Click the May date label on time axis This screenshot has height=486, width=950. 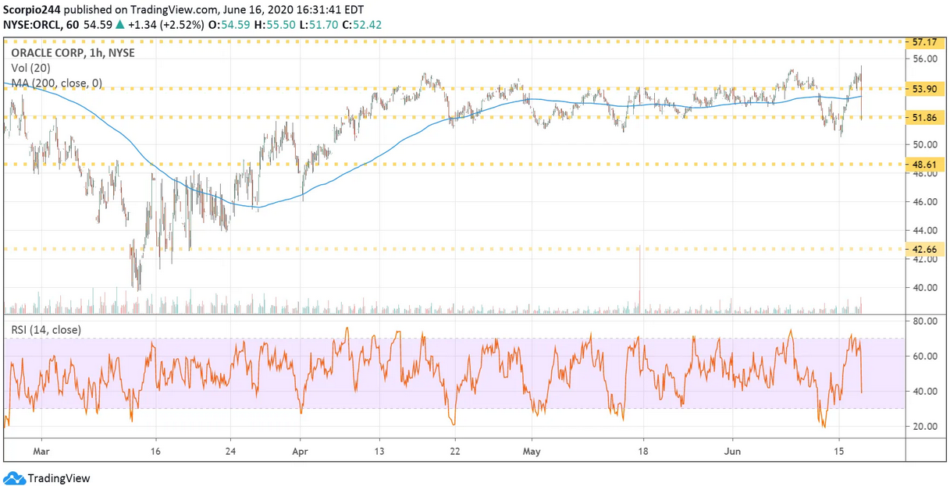(x=532, y=452)
